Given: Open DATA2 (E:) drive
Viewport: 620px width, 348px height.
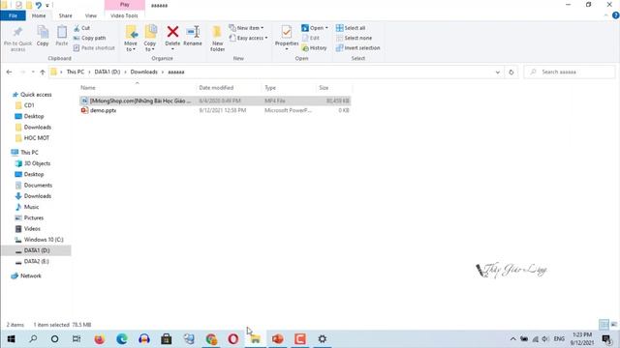Looking at the screenshot, I should click(36, 261).
